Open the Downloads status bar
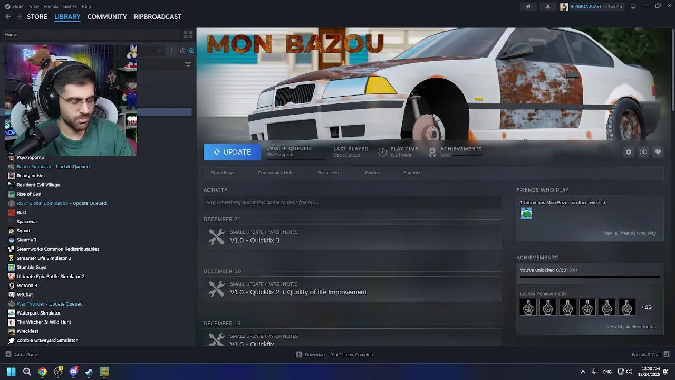 click(x=335, y=355)
